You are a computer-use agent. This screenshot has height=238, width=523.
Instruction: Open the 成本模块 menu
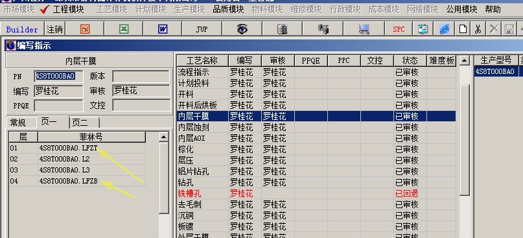click(x=384, y=10)
